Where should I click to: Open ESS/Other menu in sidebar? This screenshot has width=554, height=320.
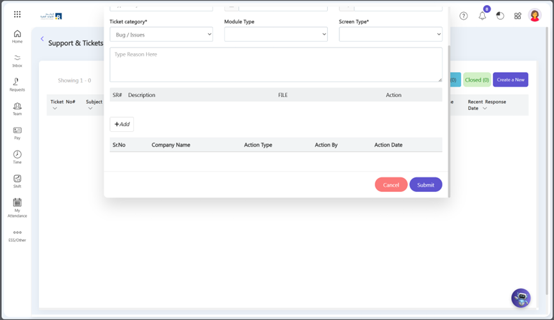click(x=17, y=235)
